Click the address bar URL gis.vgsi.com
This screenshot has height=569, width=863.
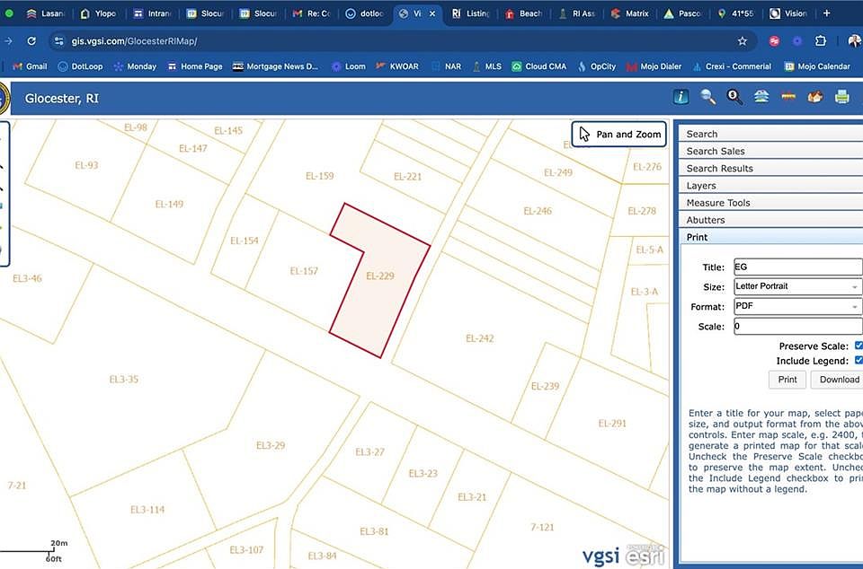coord(134,41)
